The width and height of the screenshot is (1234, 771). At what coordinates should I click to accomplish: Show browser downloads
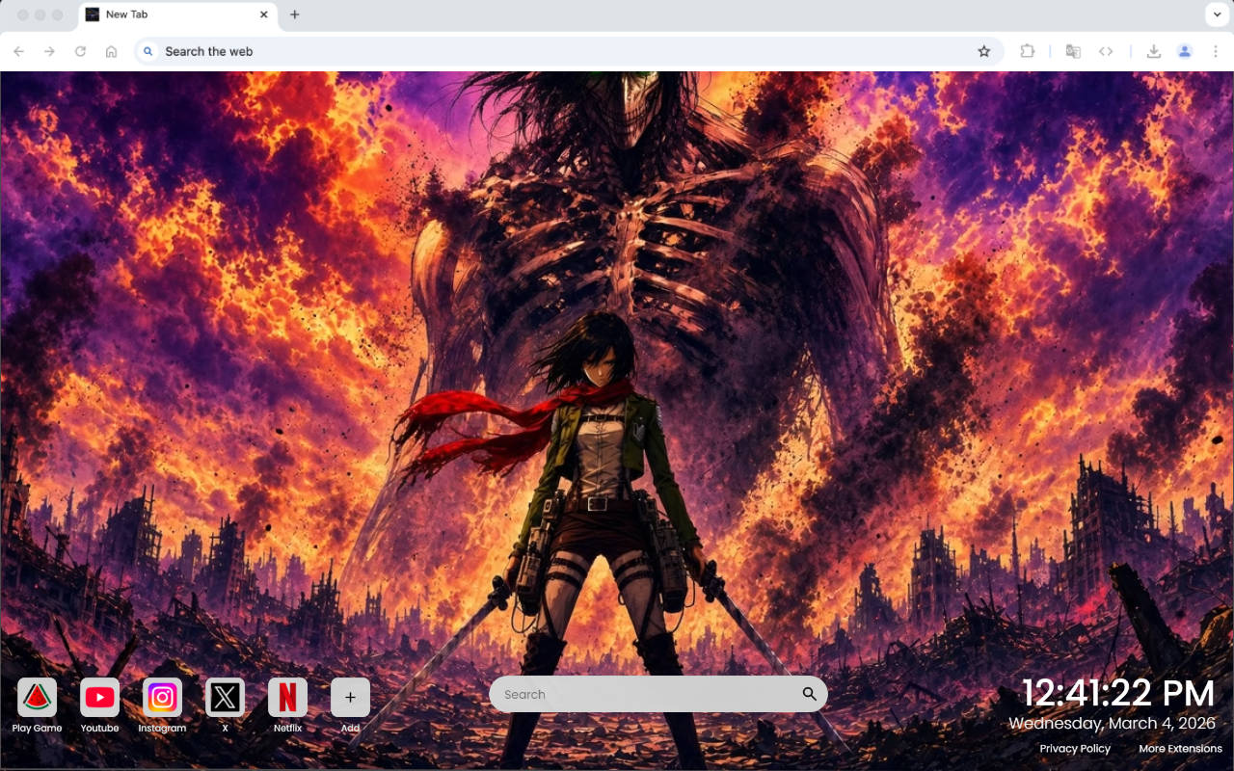1153,51
